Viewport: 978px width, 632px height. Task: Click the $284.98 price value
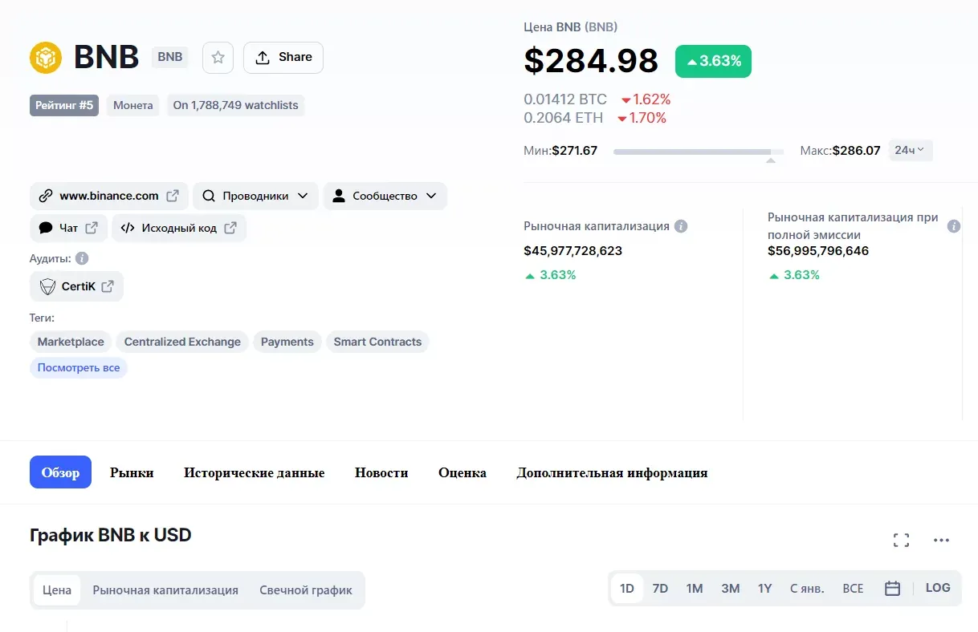591,61
